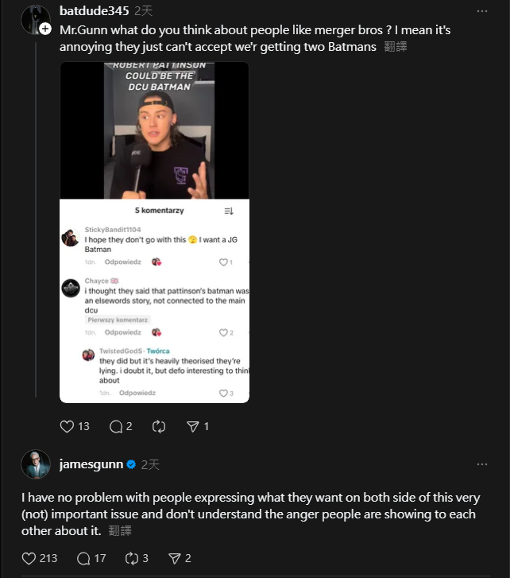Repost jamesgunn's reply

[x=132, y=558]
